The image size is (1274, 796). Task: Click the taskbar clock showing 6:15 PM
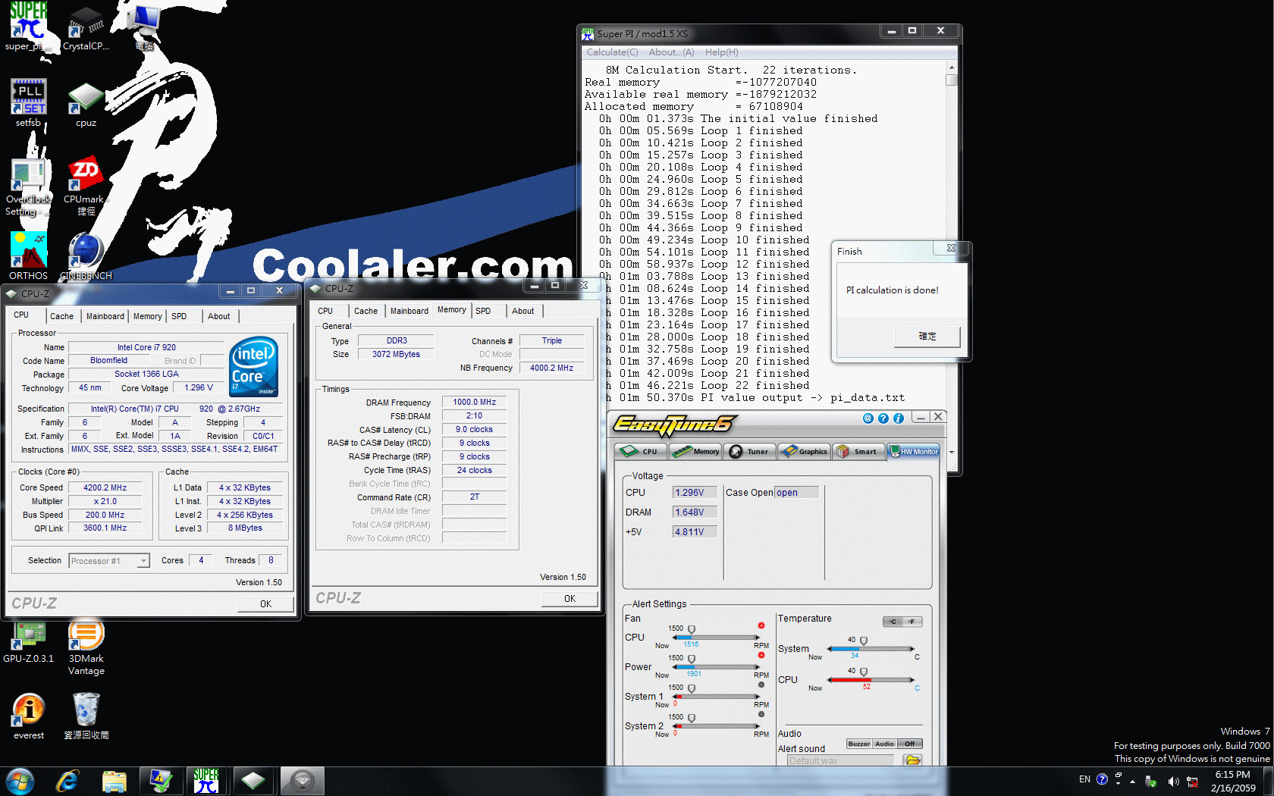pos(1232,781)
